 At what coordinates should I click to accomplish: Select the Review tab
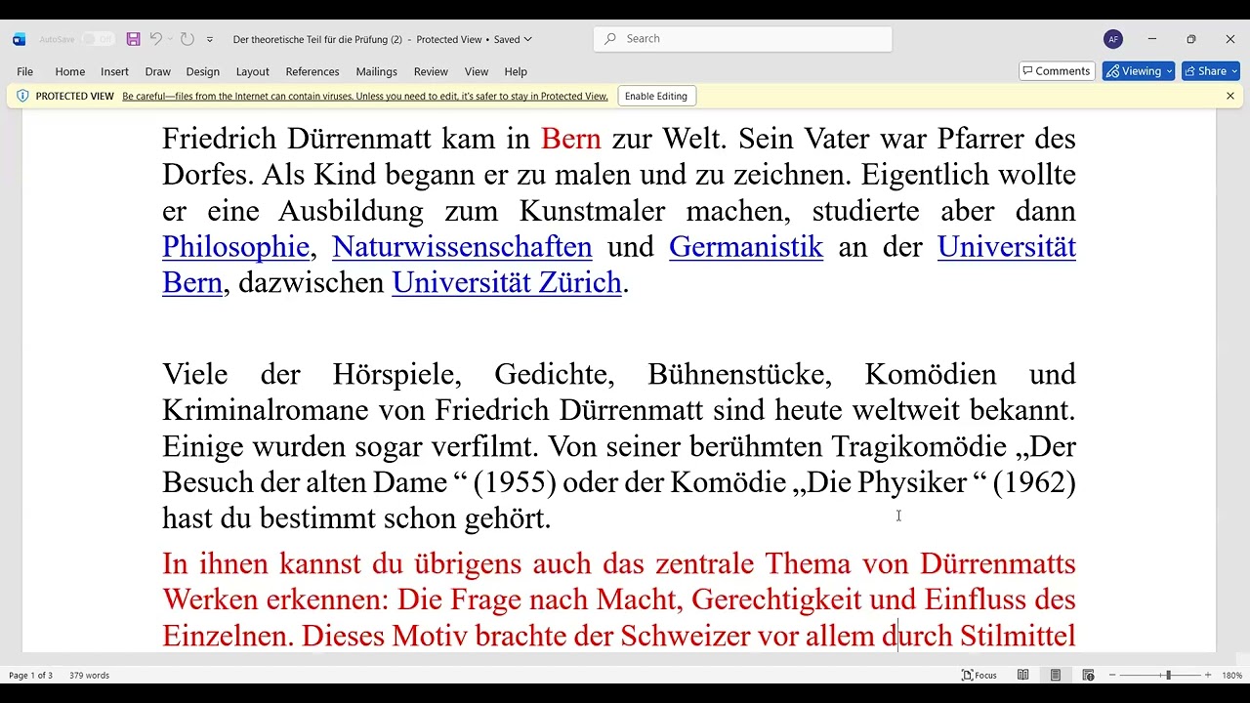431,71
